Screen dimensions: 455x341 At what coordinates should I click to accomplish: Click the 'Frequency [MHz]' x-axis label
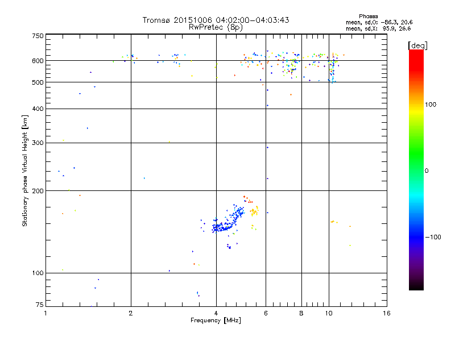216,321
